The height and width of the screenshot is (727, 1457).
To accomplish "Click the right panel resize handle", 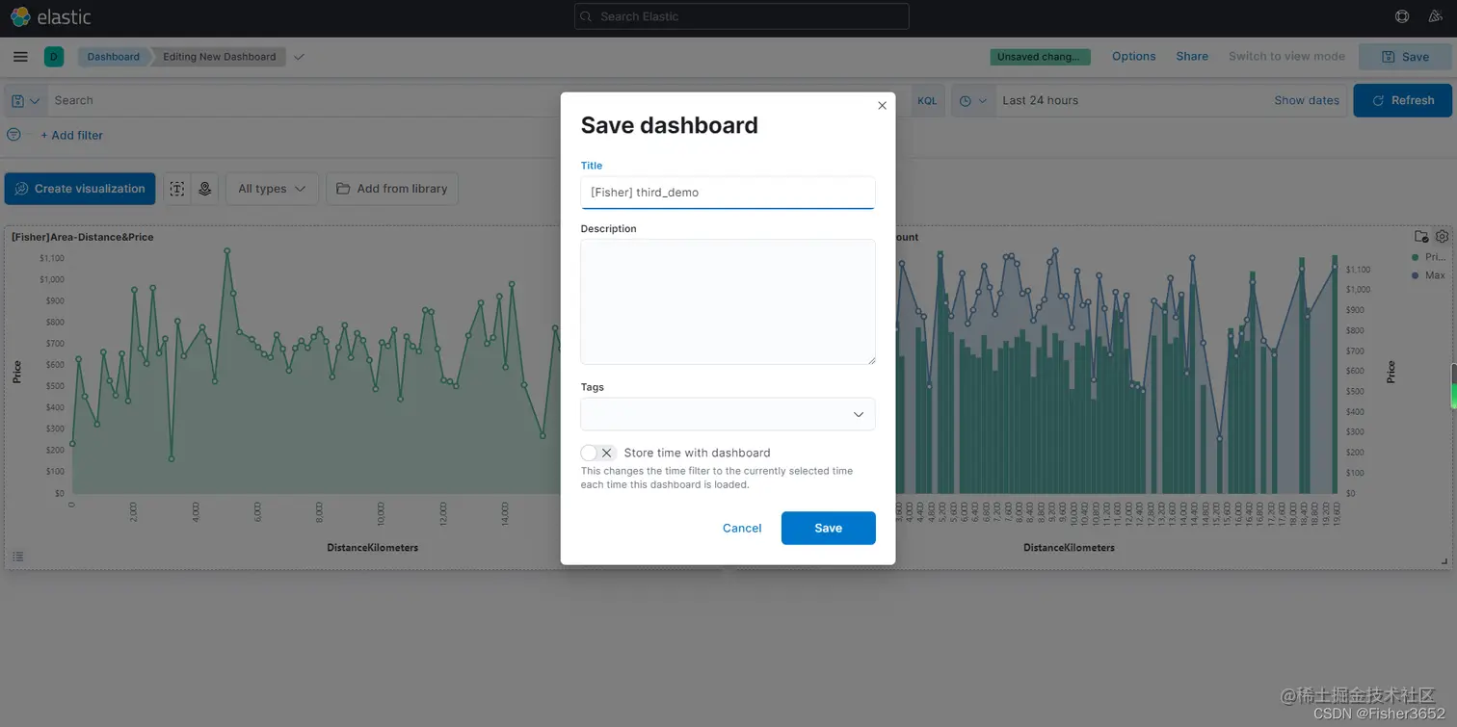I will [1444, 561].
